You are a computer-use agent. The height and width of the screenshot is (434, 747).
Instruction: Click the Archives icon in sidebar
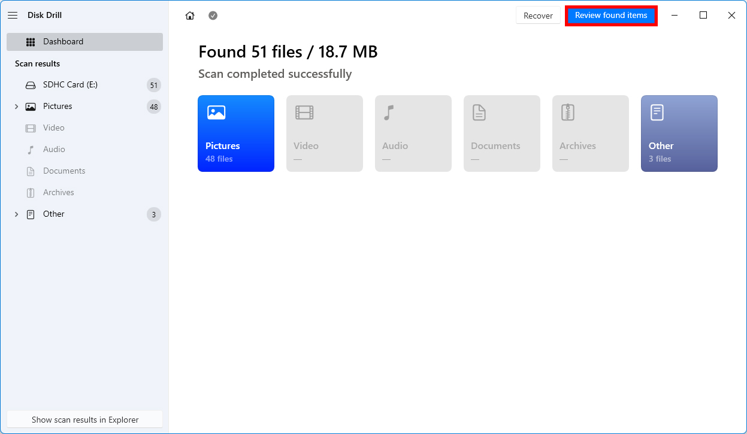click(31, 192)
